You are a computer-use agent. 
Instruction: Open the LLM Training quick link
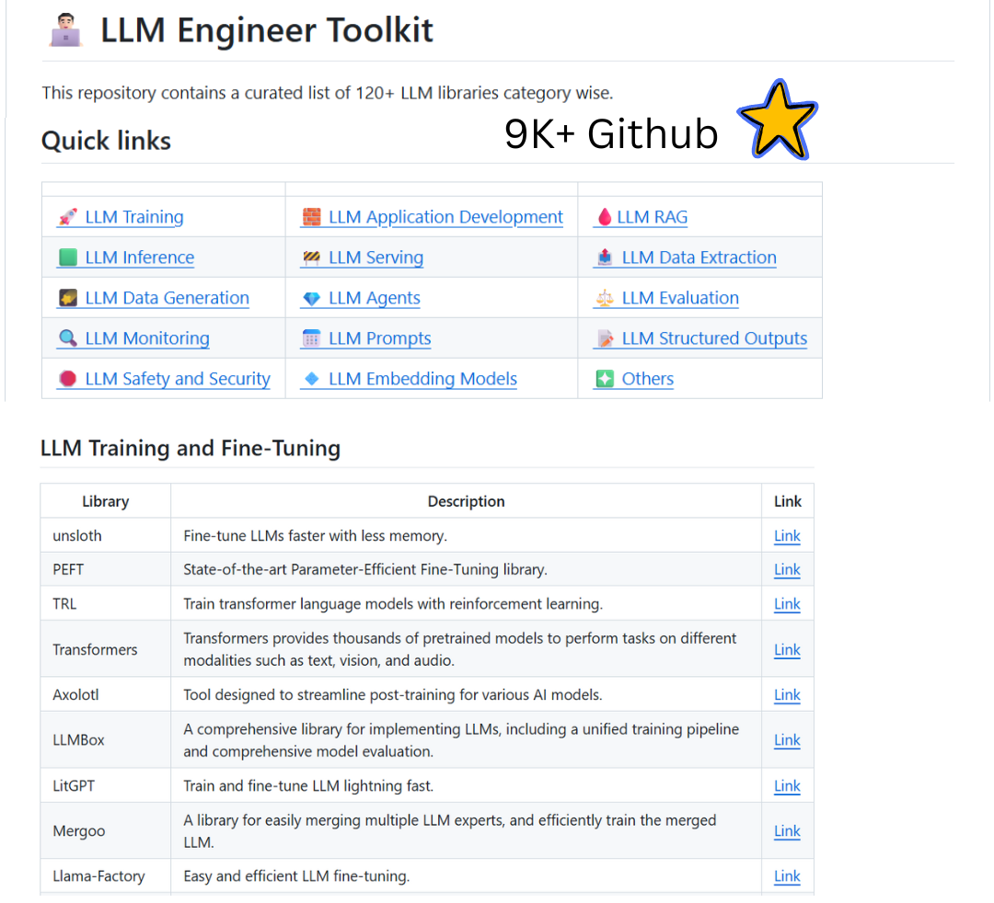134,217
